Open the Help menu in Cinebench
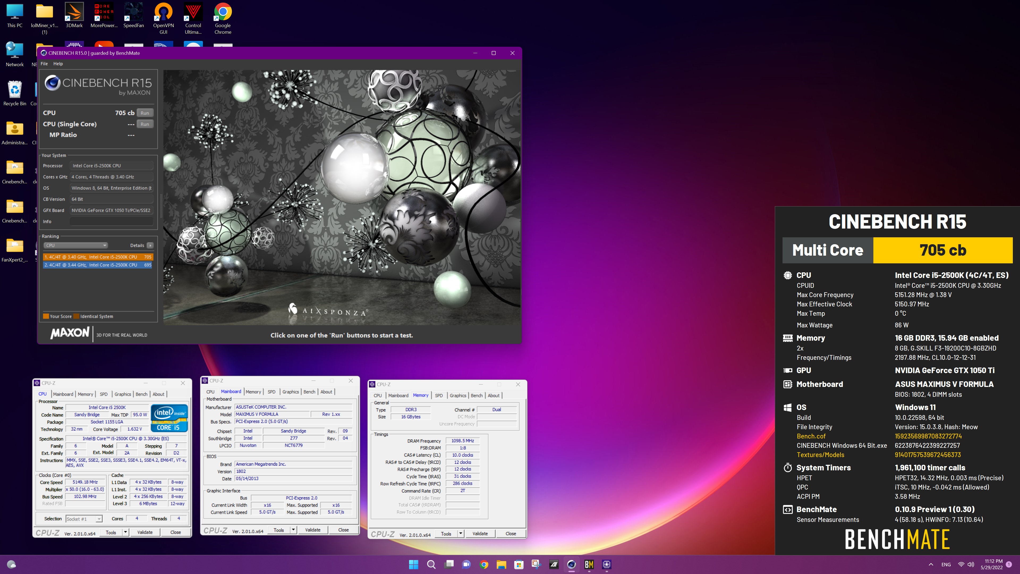The image size is (1020, 574). pyautogui.click(x=58, y=64)
